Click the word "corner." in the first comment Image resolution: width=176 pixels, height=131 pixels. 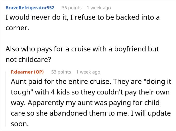click(x=17, y=28)
